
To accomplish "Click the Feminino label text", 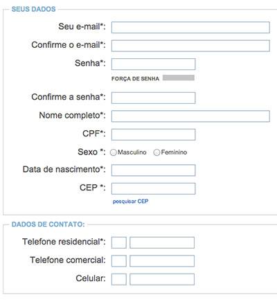I will [x=174, y=152].
